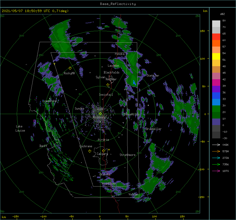Click the yellow diamond marker below RedDeer
The width and height of the screenshot is (236, 220).
tap(108, 85)
